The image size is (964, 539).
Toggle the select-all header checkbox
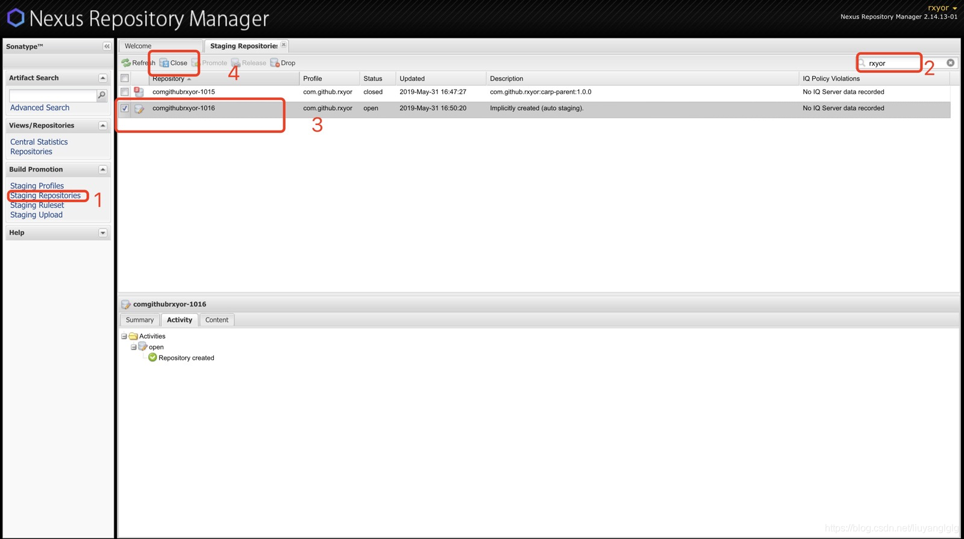(x=125, y=78)
